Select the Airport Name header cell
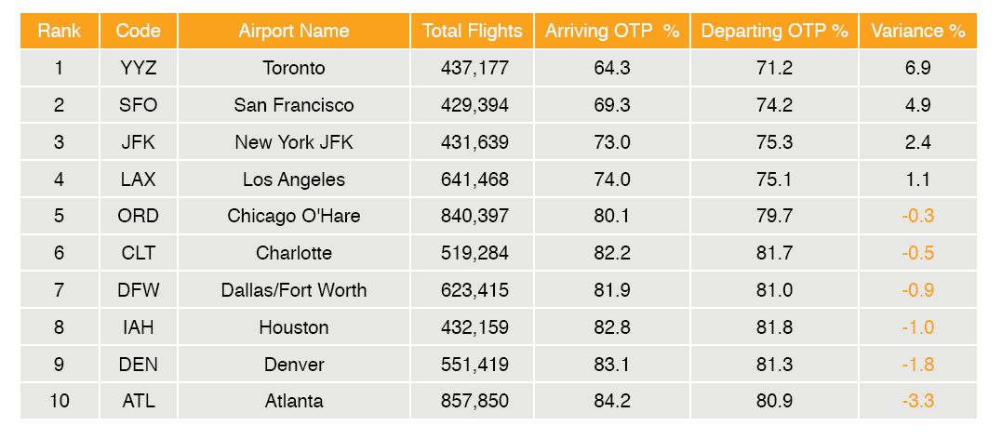Image resolution: width=1002 pixels, height=439 pixels. (x=293, y=31)
